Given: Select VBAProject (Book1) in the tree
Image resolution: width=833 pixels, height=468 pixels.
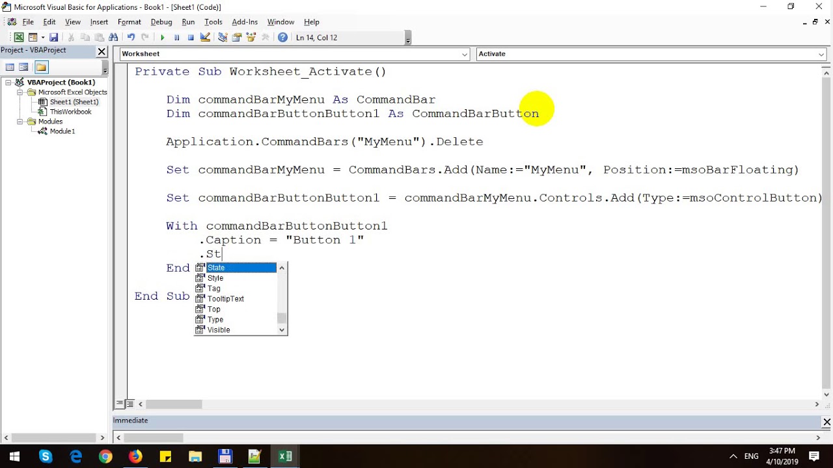Looking at the screenshot, I should 61,83.
